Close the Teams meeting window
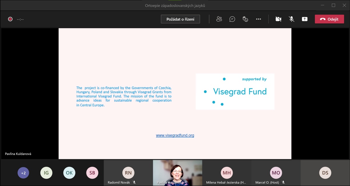 (344, 5)
